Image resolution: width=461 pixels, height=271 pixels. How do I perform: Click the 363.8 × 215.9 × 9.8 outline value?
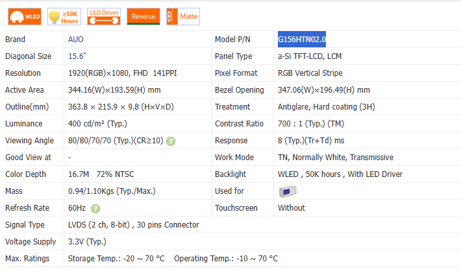tap(121, 107)
